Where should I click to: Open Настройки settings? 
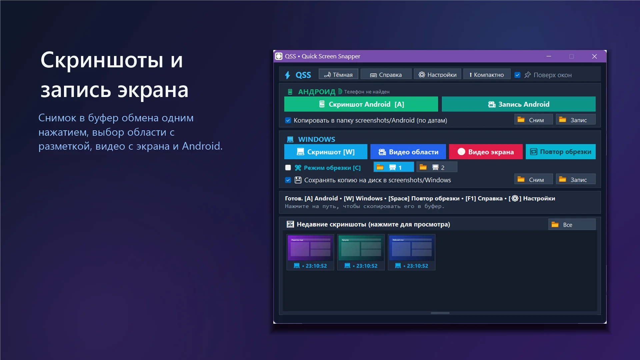pyautogui.click(x=437, y=74)
